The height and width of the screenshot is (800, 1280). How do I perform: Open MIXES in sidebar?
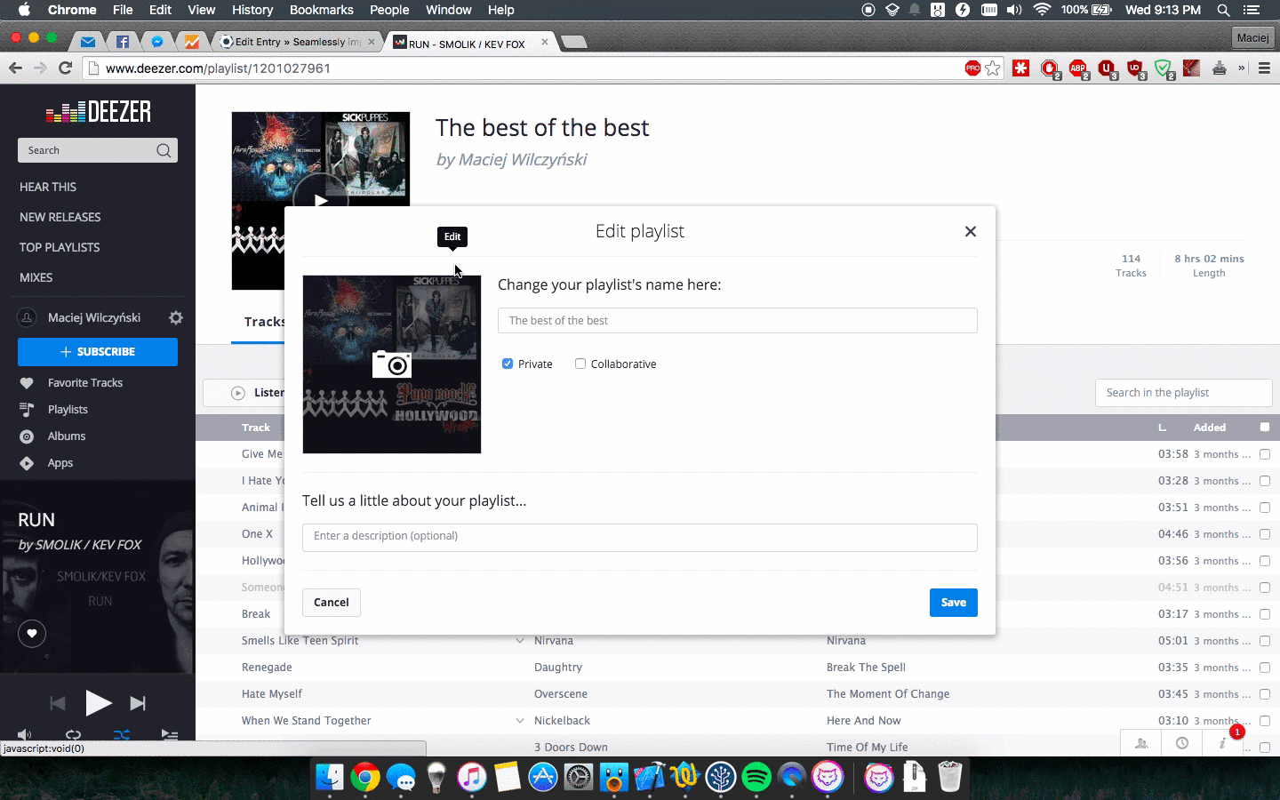pos(36,277)
